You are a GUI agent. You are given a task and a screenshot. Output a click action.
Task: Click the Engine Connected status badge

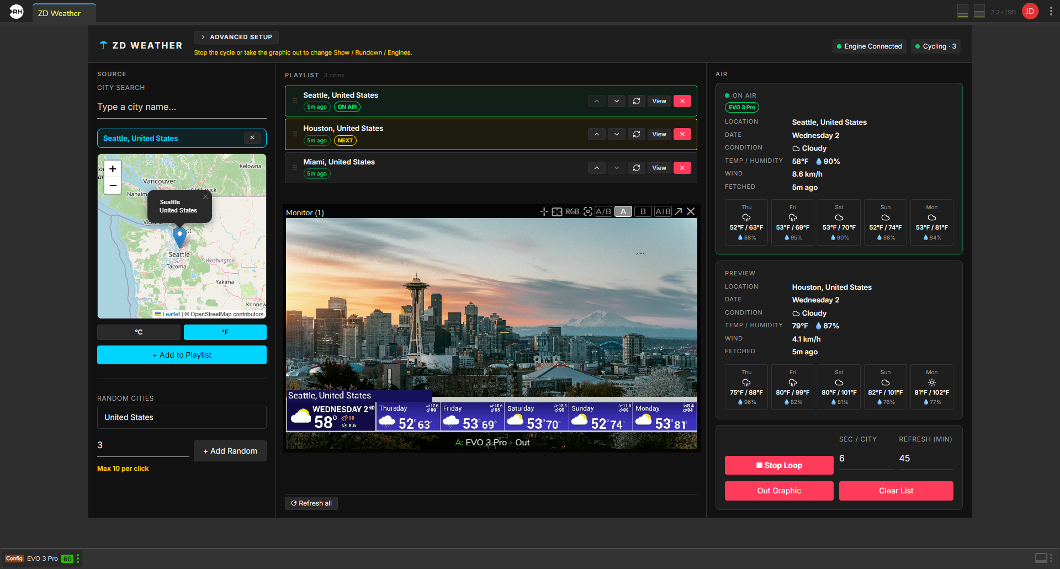tap(870, 46)
